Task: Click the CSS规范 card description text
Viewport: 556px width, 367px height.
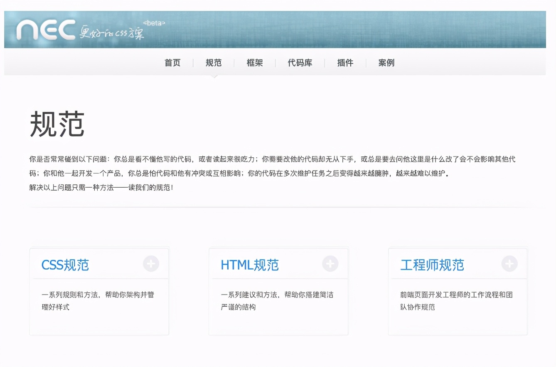Action: pyautogui.click(x=98, y=301)
